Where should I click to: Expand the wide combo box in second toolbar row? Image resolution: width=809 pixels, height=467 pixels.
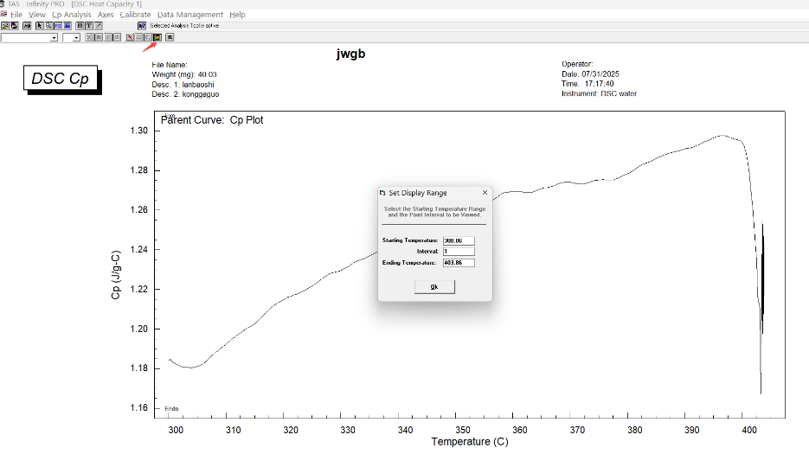click(54, 38)
